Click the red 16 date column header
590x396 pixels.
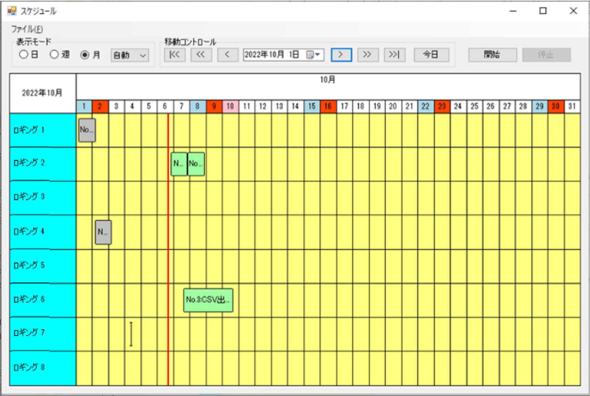coord(328,106)
